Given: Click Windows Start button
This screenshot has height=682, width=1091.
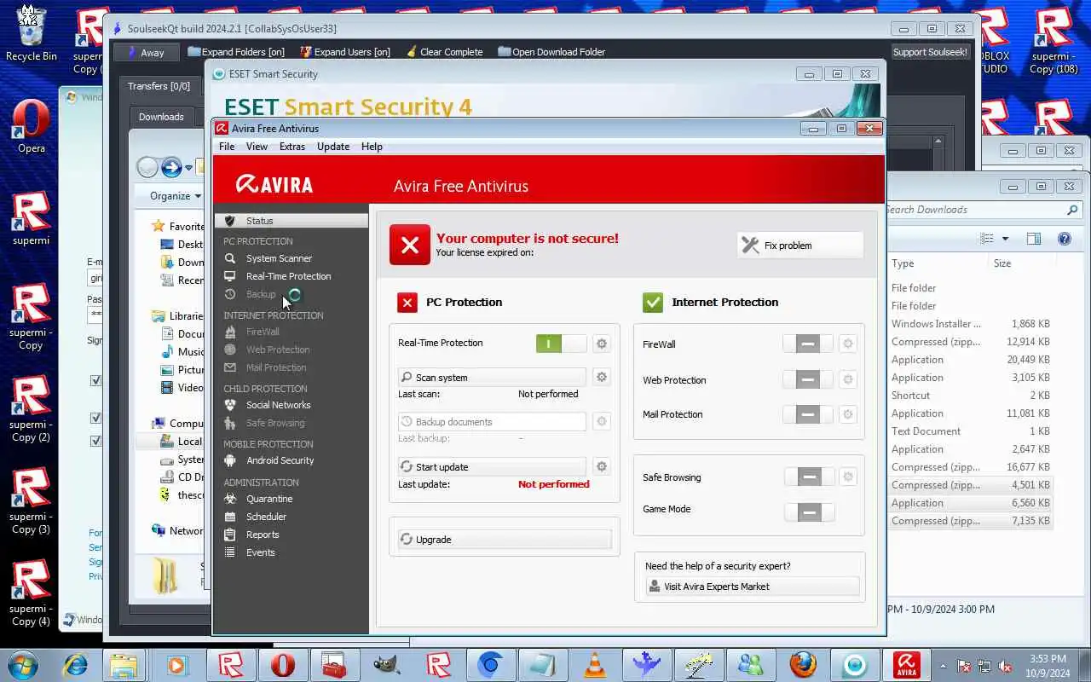Looking at the screenshot, I should (23, 665).
